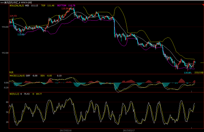Screen dimensions: 204x132
Task: Click the DEA -0.05 value
Action: [46, 76]
